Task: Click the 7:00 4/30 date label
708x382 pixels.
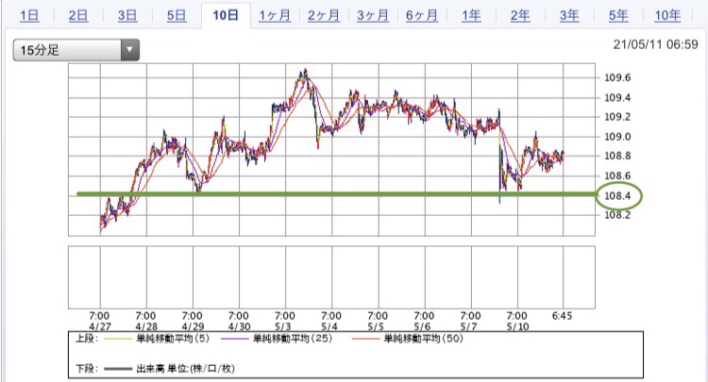Action: pos(239,321)
